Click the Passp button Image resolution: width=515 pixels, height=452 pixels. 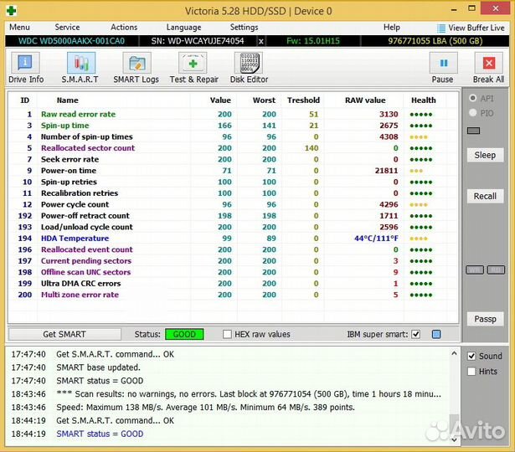[x=485, y=319]
